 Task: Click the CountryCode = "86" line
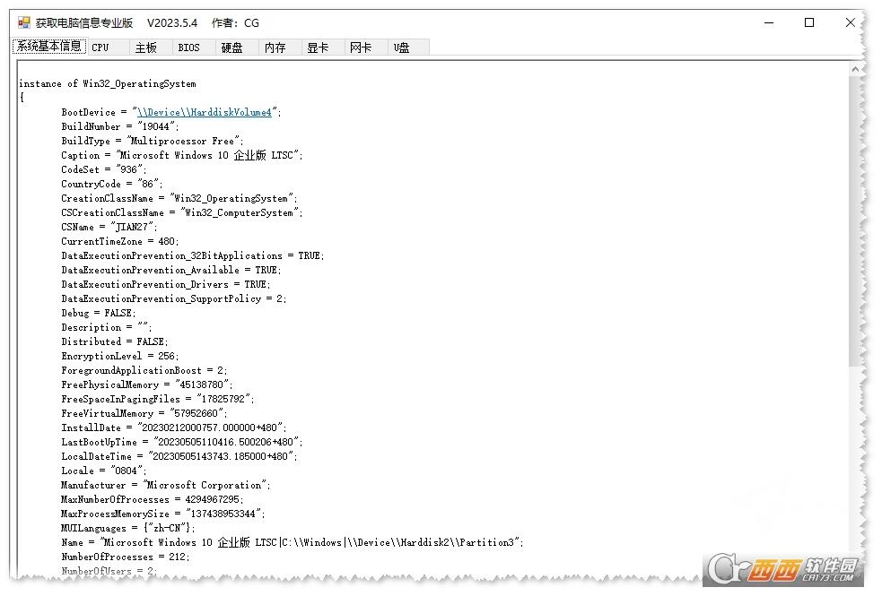tap(112, 184)
